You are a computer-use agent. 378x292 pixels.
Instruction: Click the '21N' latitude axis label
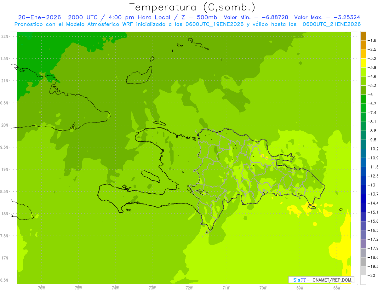5,81
